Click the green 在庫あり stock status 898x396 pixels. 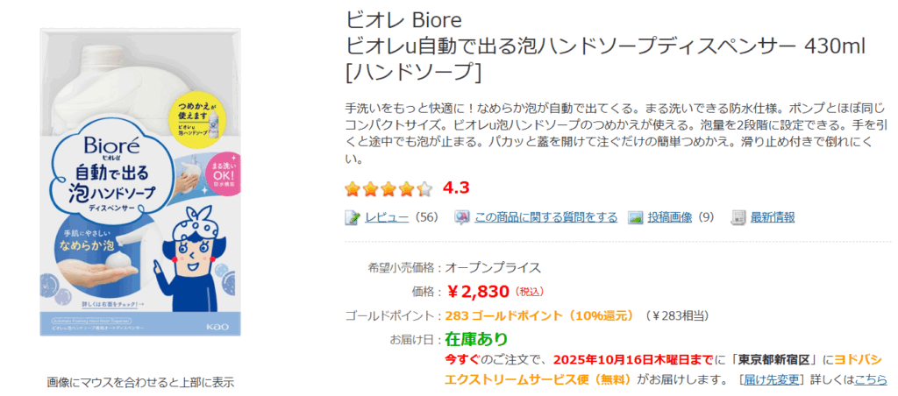(476, 339)
